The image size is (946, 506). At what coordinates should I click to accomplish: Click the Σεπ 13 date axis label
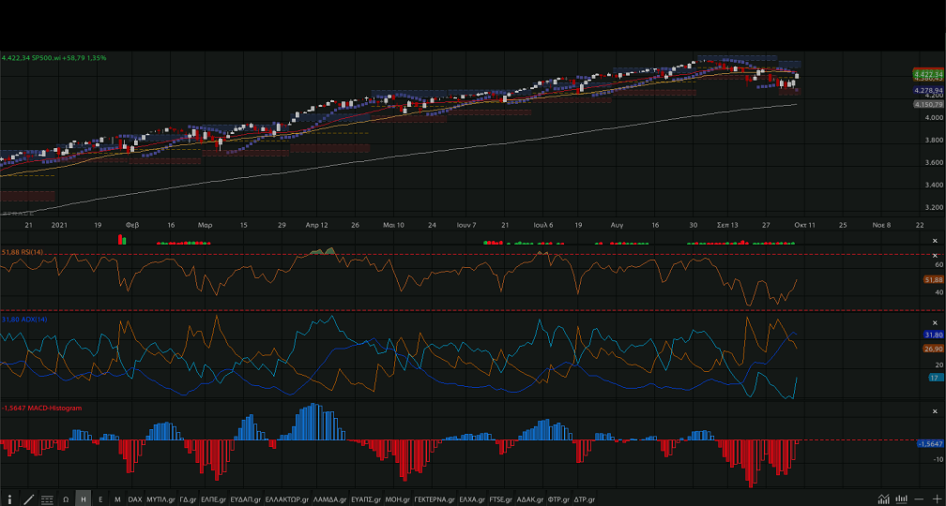[727, 225]
